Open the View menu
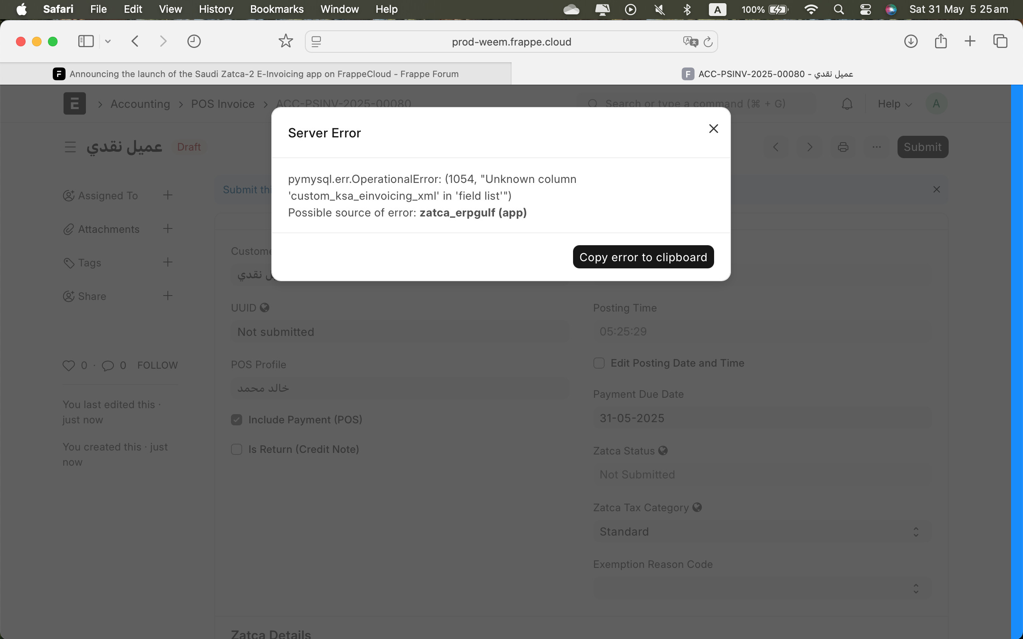Screen dimensions: 1023x639 [x=170, y=9]
